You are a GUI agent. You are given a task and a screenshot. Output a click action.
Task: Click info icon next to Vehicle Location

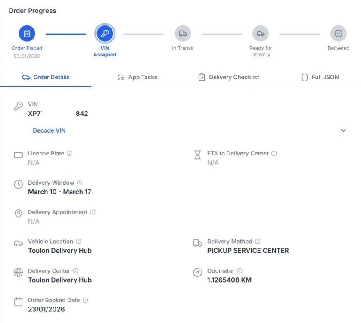[x=78, y=242]
